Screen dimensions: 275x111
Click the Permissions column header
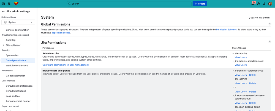coord(48,48)
